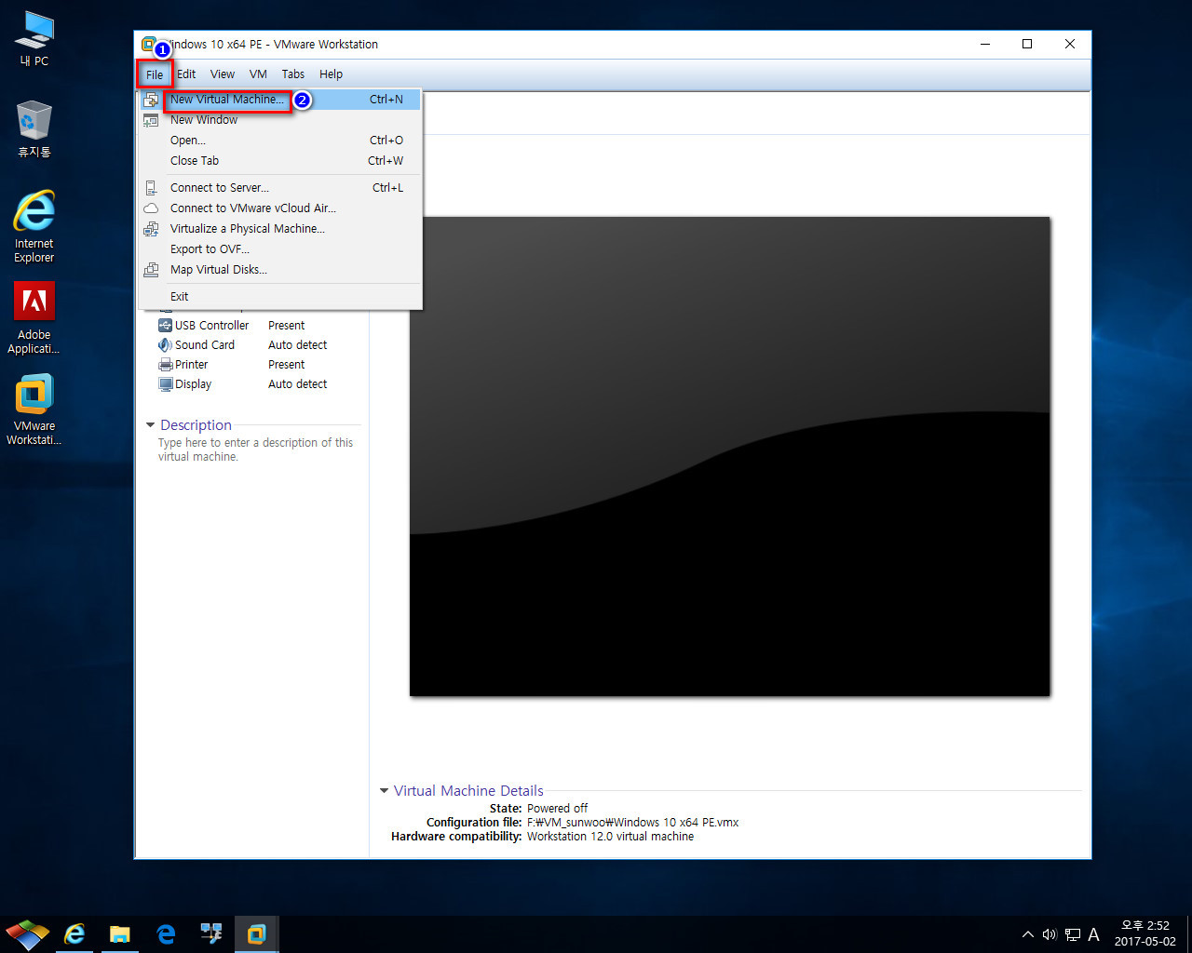Open Microsoft Edge from the taskbar
This screenshot has width=1192, height=953.
[x=166, y=934]
